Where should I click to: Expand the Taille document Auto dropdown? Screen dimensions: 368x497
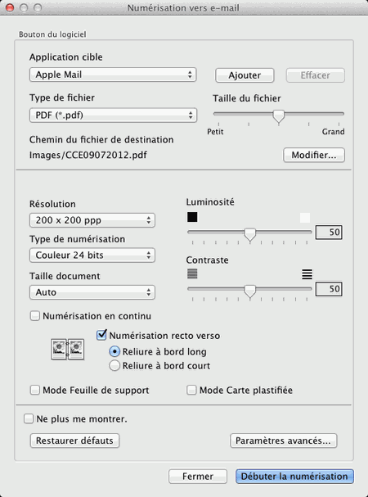click(92, 292)
